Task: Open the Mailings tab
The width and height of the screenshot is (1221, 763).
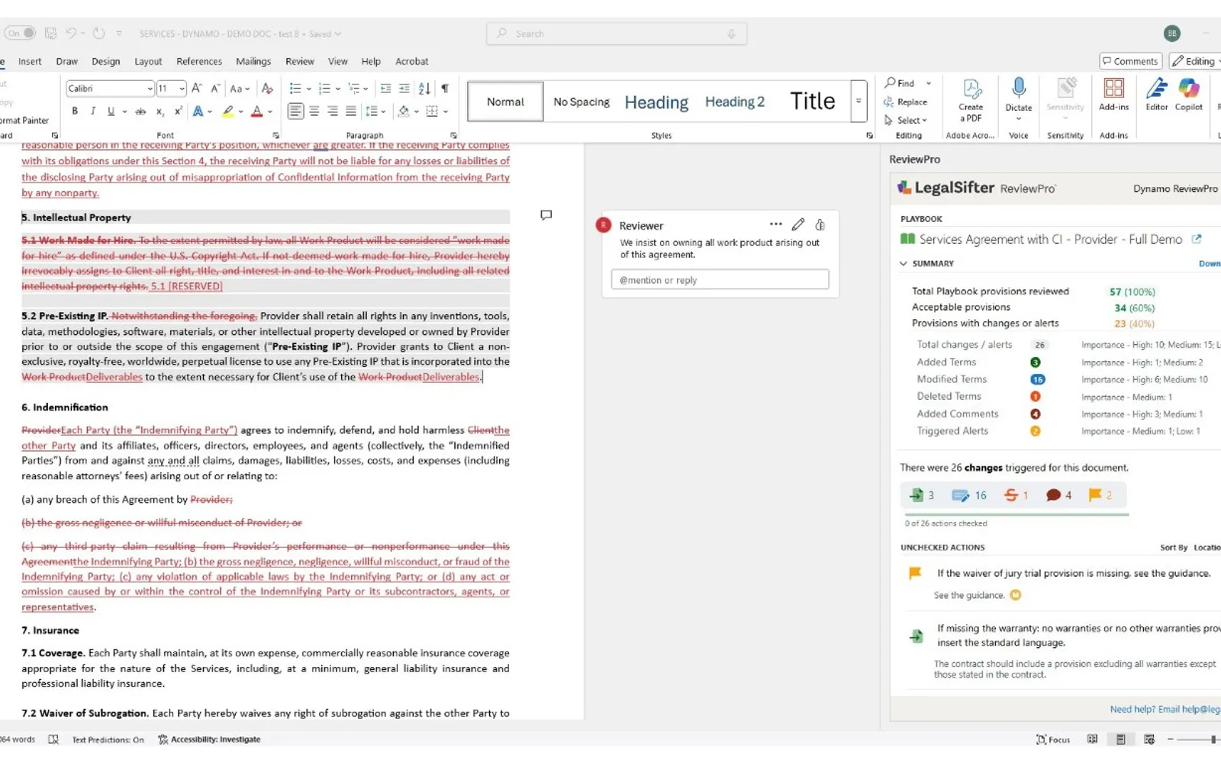Action: pyautogui.click(x=253, y=62)
